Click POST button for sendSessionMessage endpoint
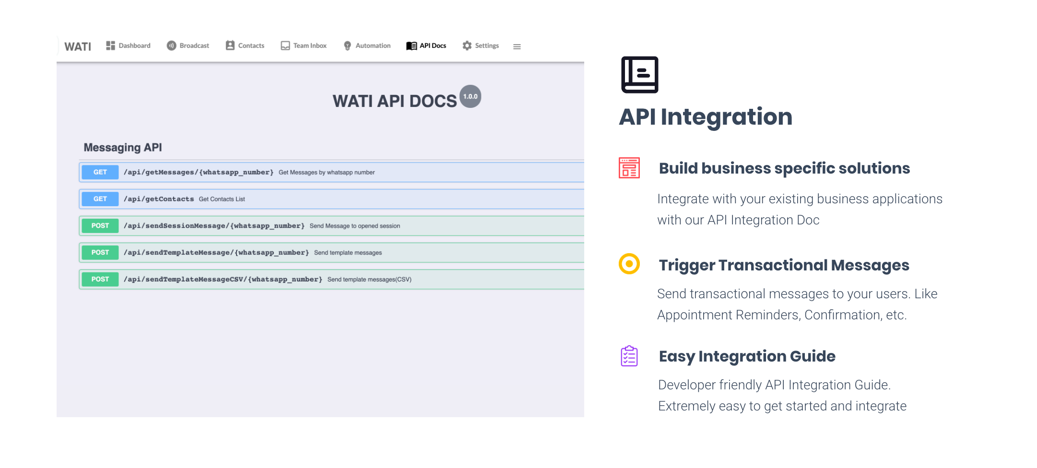 coord(100,226)
